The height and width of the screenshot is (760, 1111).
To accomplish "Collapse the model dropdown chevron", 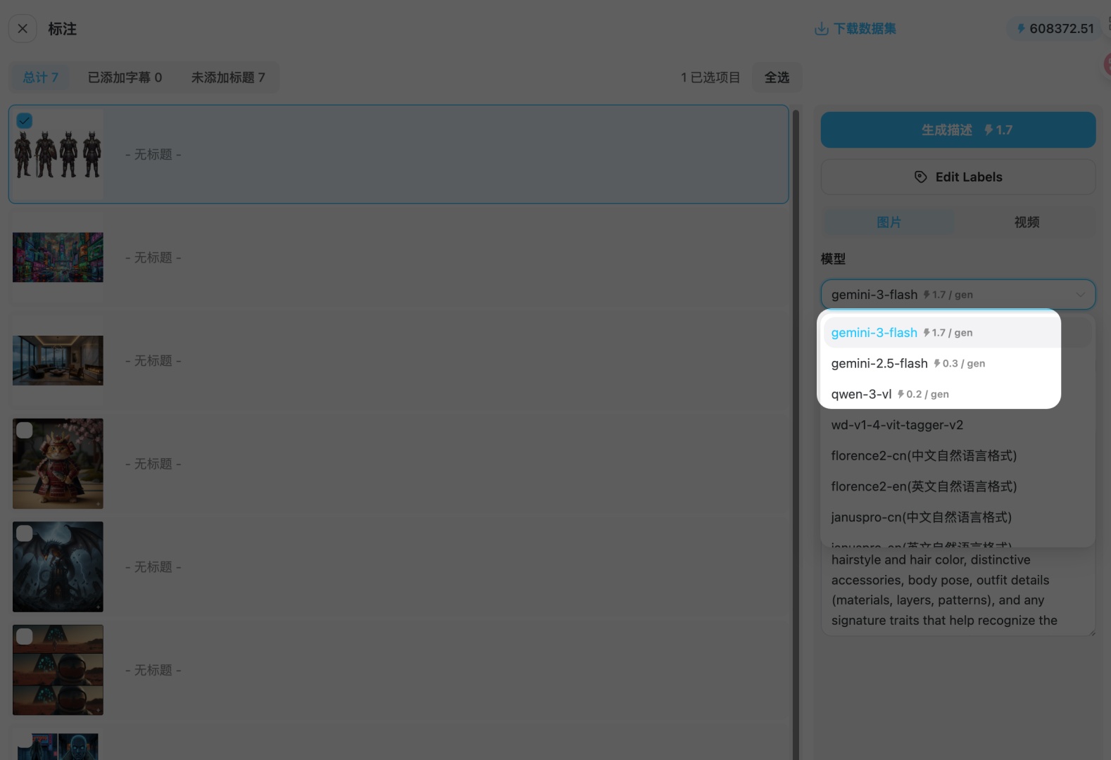I will click(1080, 295).
